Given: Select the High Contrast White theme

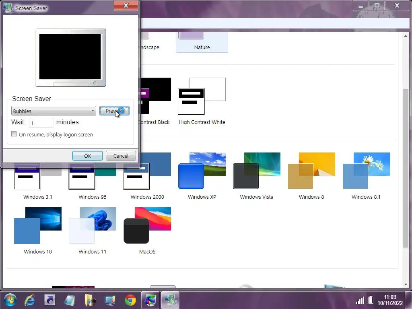Looking at the screenshot, I should click(x=202, y=101).
